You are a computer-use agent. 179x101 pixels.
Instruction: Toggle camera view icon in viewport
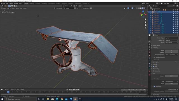pyautogui.click(x=145, y=25)
